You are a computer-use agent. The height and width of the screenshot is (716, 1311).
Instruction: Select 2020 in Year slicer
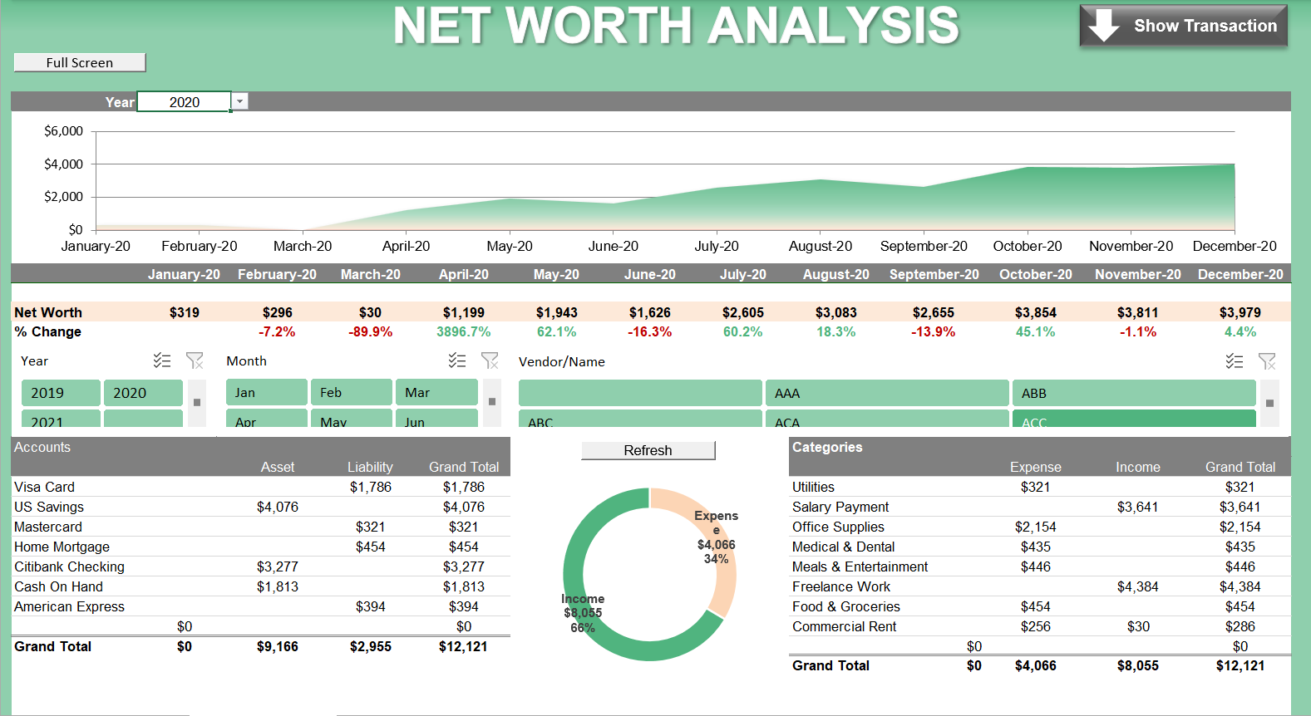point(143,393)
